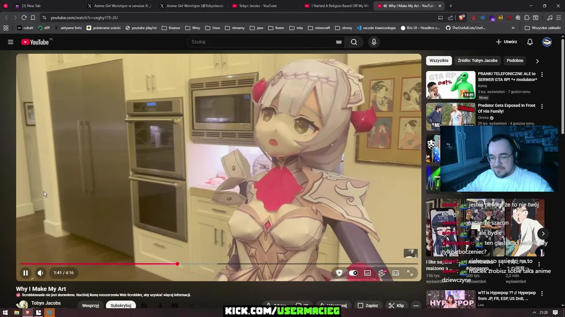Expand the linux bookmark folder
Screen dimensions: 565x317
[x=213, y=28]
